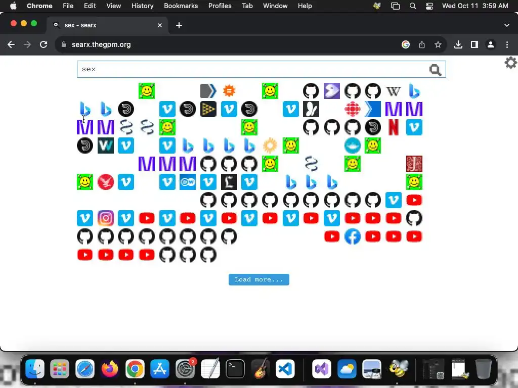Open Visual Studio Code from the Dock
This screenshot has height=388, width=518.
285,369
